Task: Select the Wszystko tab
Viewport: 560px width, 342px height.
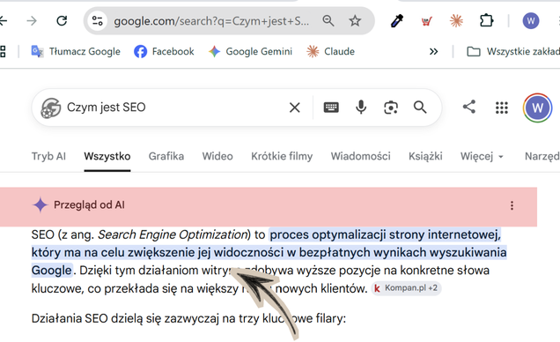Action: click(x=107, y=156)
